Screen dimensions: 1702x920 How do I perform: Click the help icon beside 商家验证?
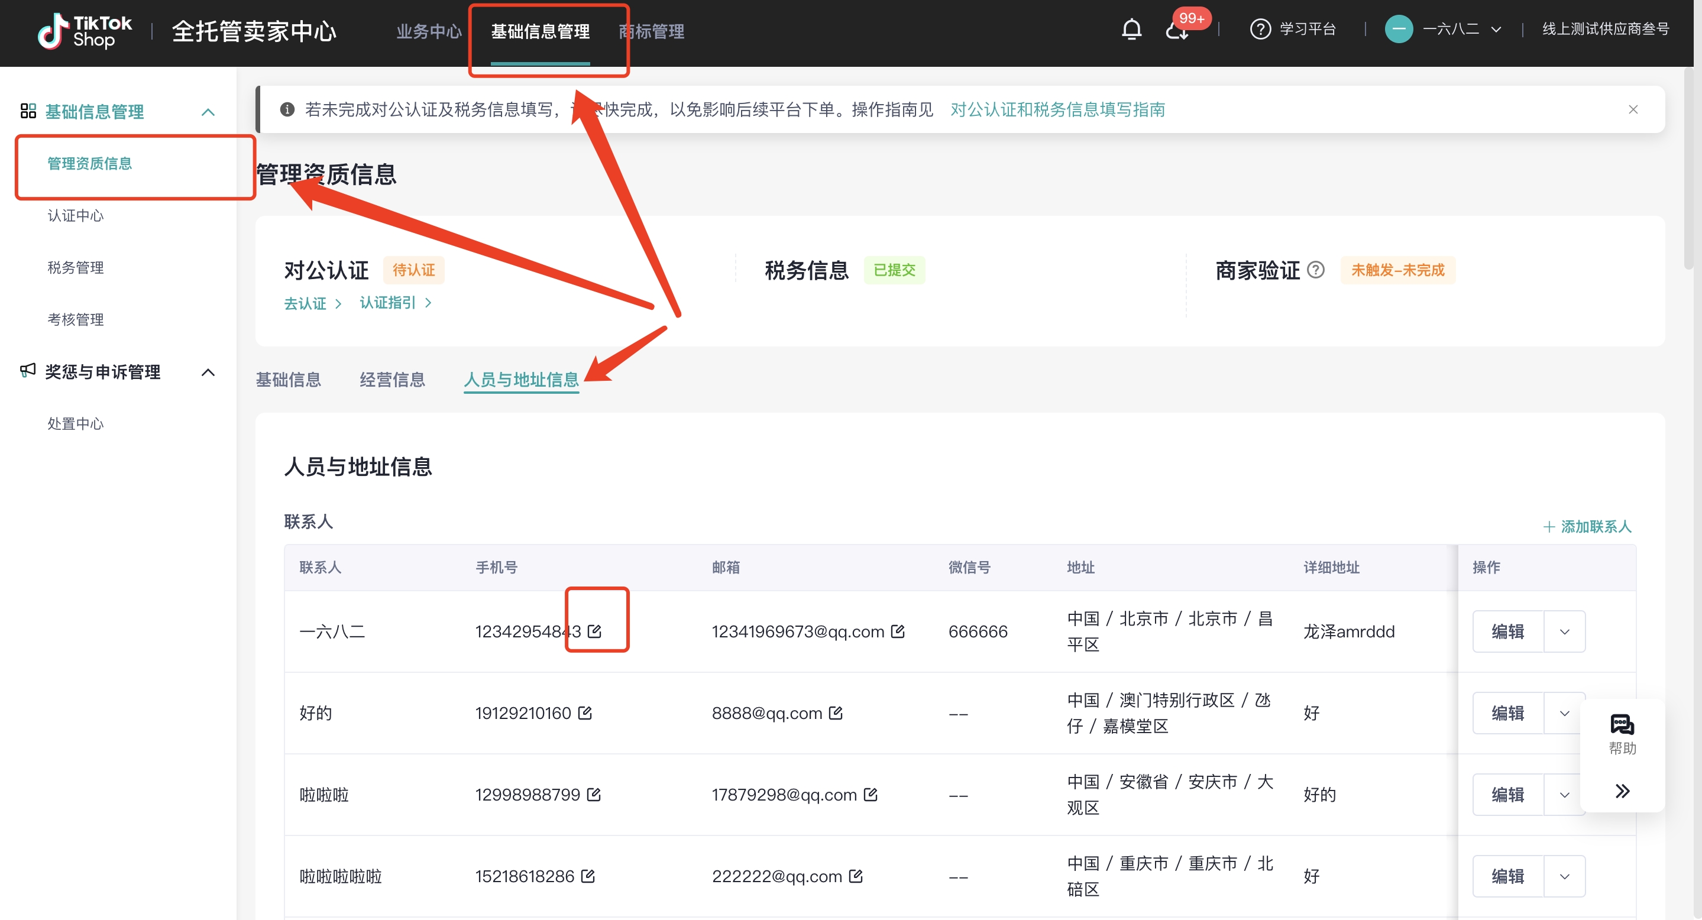pyautogui.click(x=1315, y=270)
